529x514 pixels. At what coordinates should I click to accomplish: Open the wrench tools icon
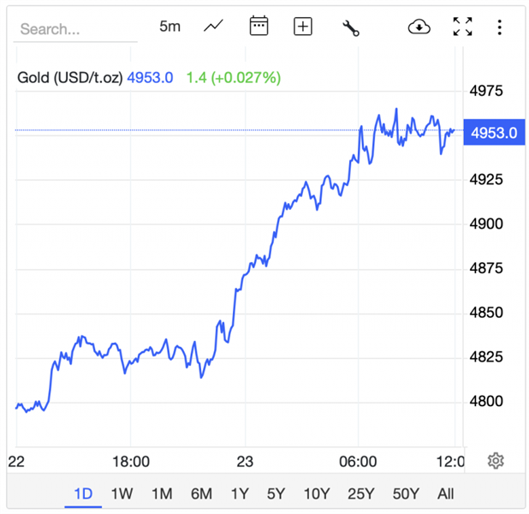click(x=350, y=27)
